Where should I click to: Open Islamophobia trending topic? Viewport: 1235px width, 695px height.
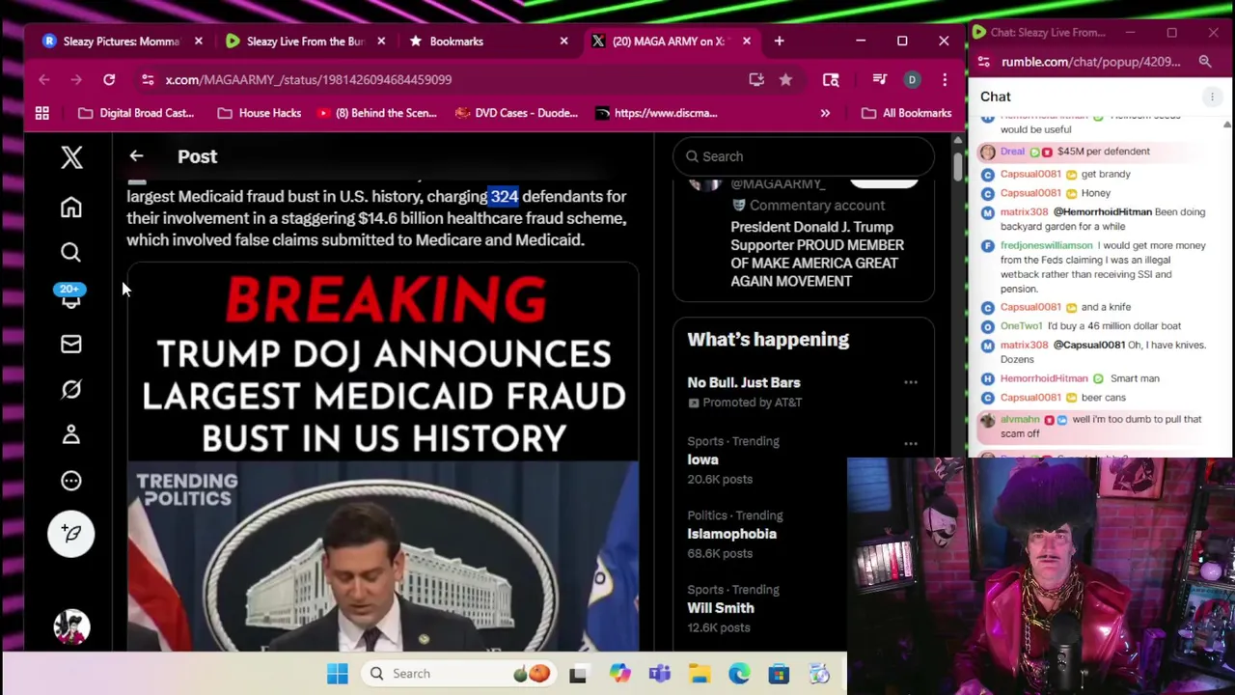[x=731, y=534]
